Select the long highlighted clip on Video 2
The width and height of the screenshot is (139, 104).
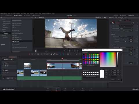(63, 66)
